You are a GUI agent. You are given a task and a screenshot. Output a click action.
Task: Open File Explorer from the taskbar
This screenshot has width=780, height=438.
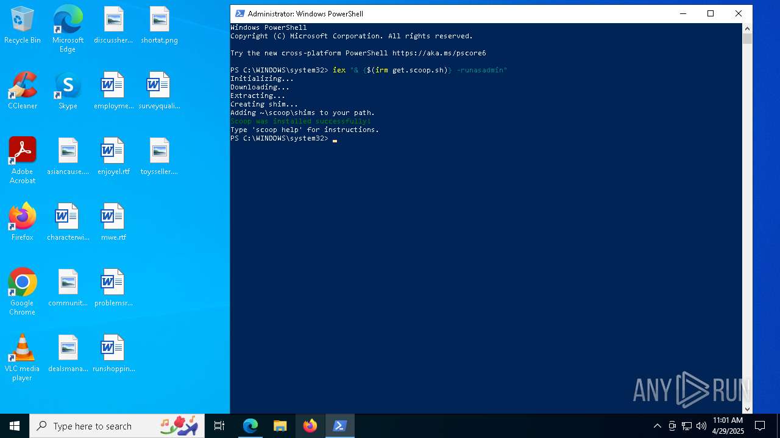(x=280, y=426)
